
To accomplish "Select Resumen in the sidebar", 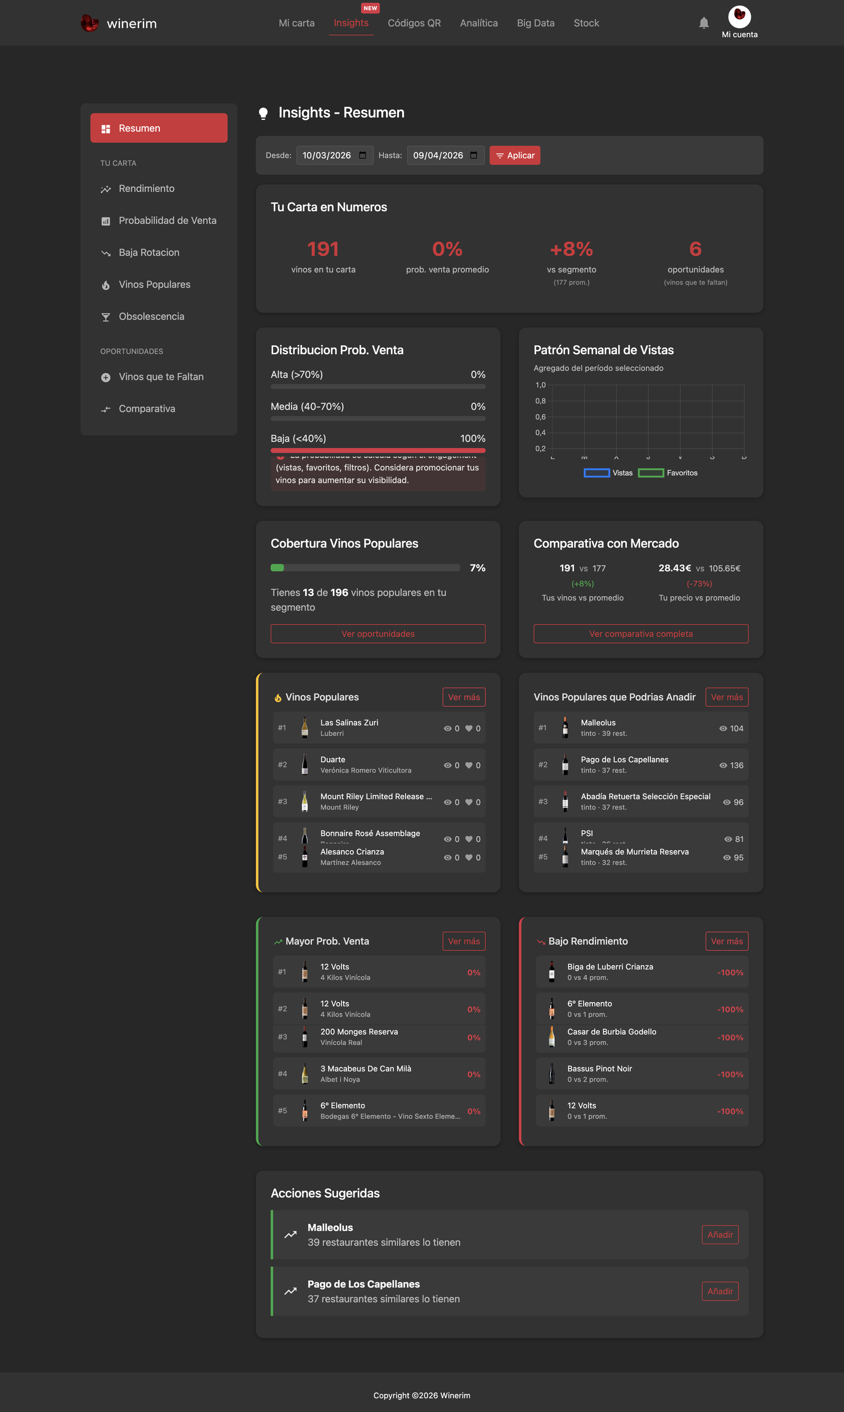I will [x=159, y=128].
